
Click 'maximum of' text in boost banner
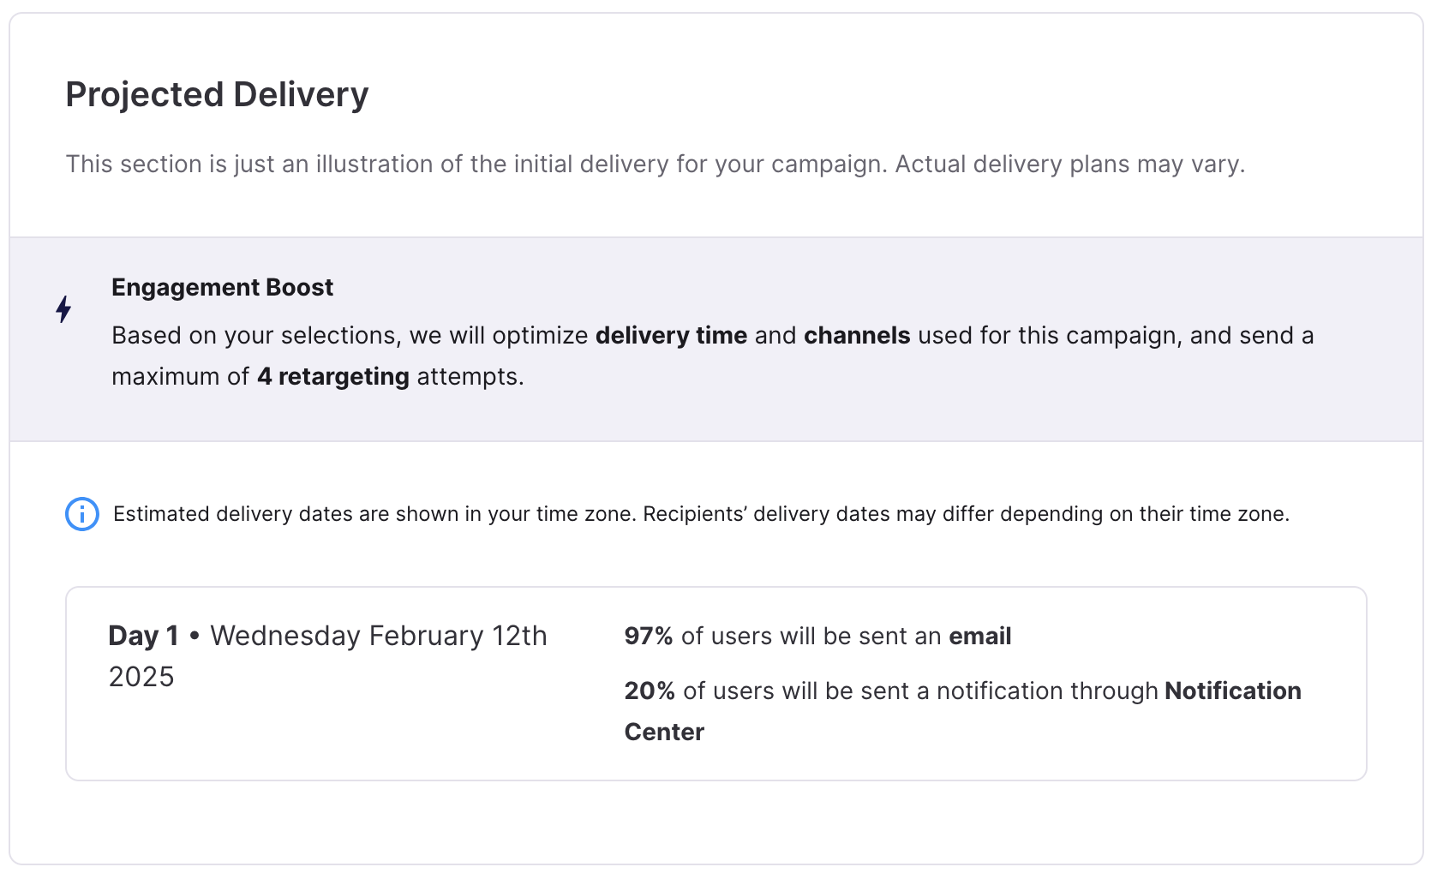(180, 376)
